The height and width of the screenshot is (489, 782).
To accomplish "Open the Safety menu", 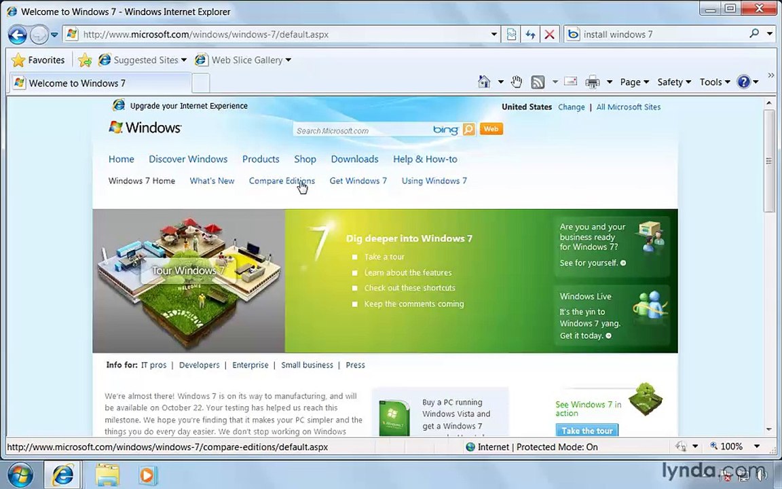I will 674,81.
